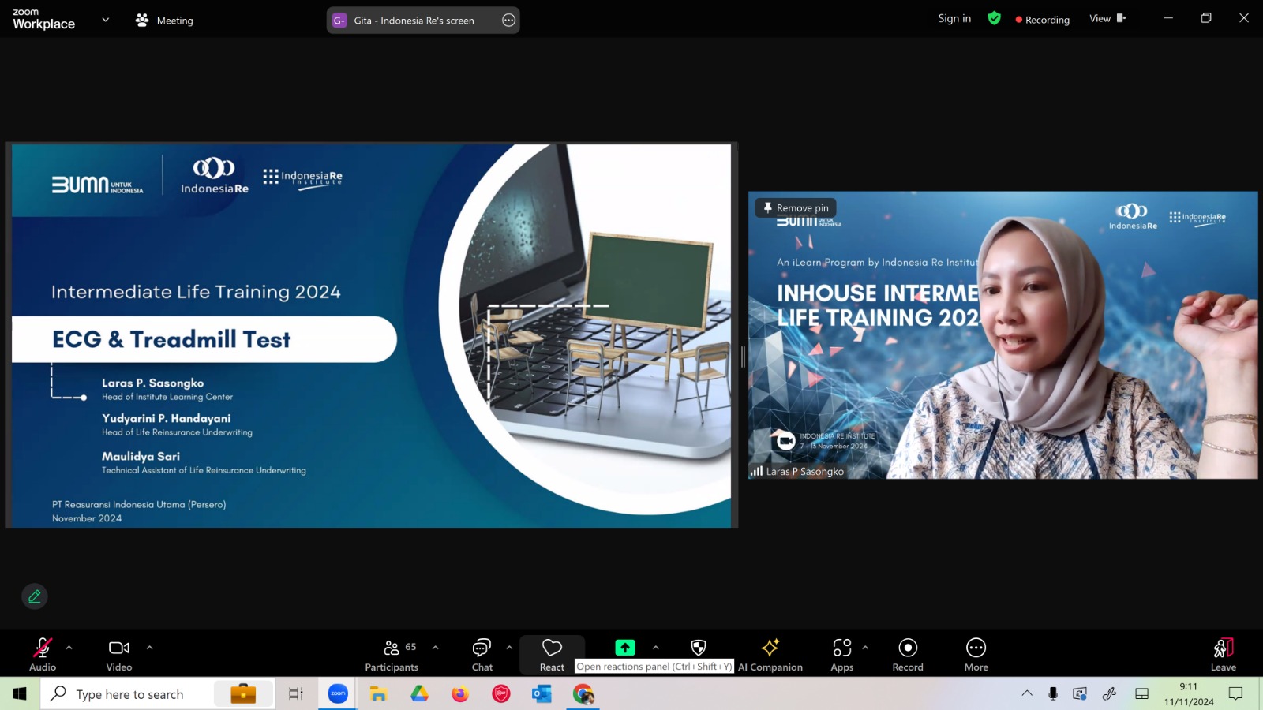Expand audio options chevron beside Audio
The height and width of the screenshot is (710, 1263).
point(69,648)
